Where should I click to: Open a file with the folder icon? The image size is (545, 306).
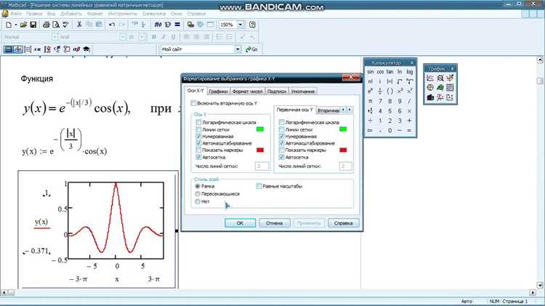(x=23, y=25)
